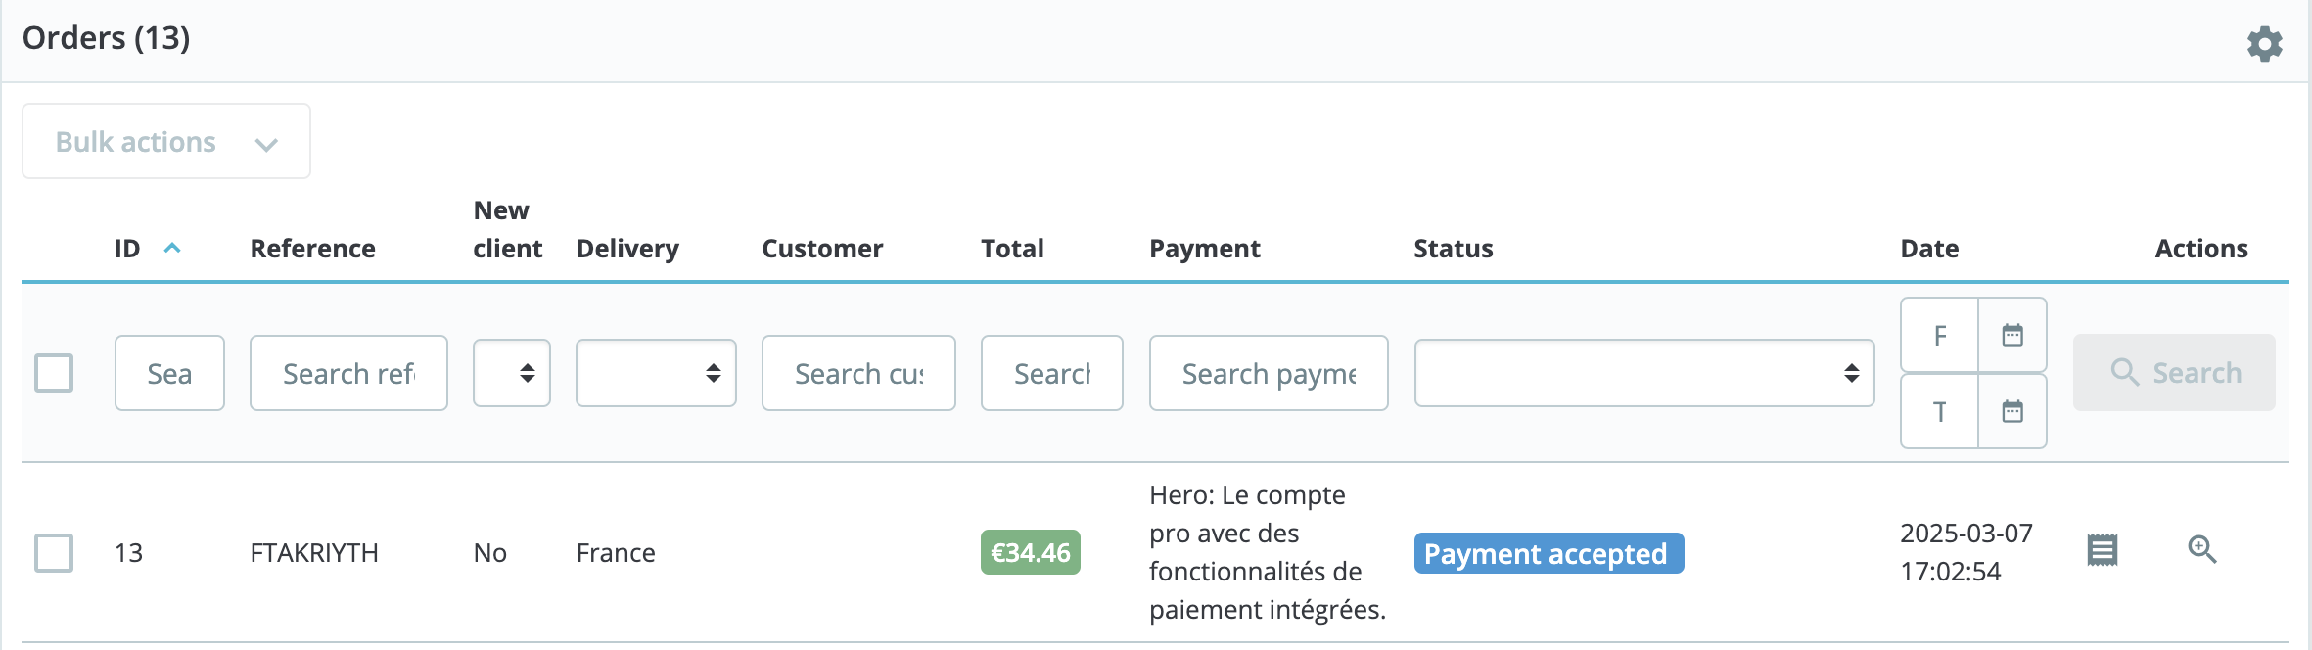Screen dimensions: 2312x650
Task: Select the checkbox for order 13
Action: pos(54,553)
